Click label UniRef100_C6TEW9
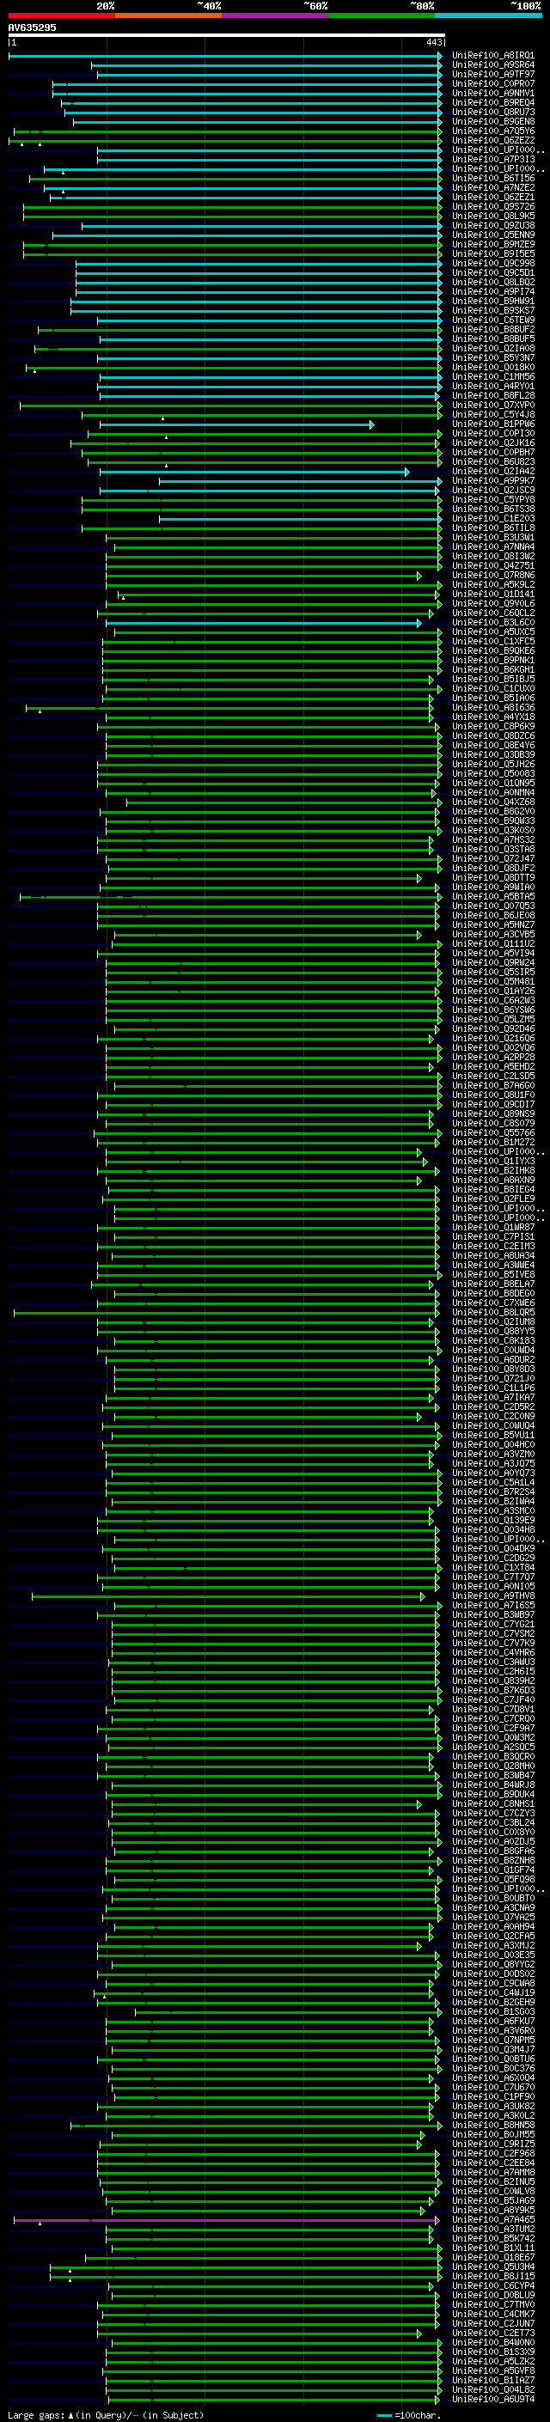Viewport: 550px width, 2422px height. (493, 320)
